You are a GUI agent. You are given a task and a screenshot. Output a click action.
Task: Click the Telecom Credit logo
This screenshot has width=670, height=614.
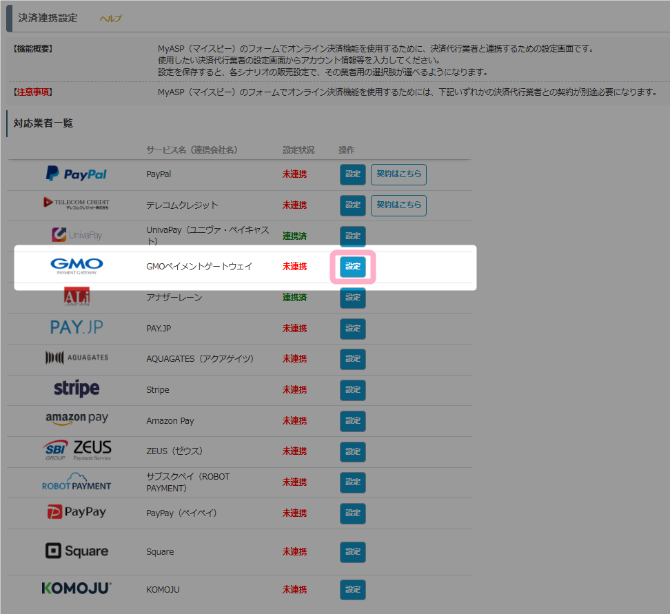[77, 203]
